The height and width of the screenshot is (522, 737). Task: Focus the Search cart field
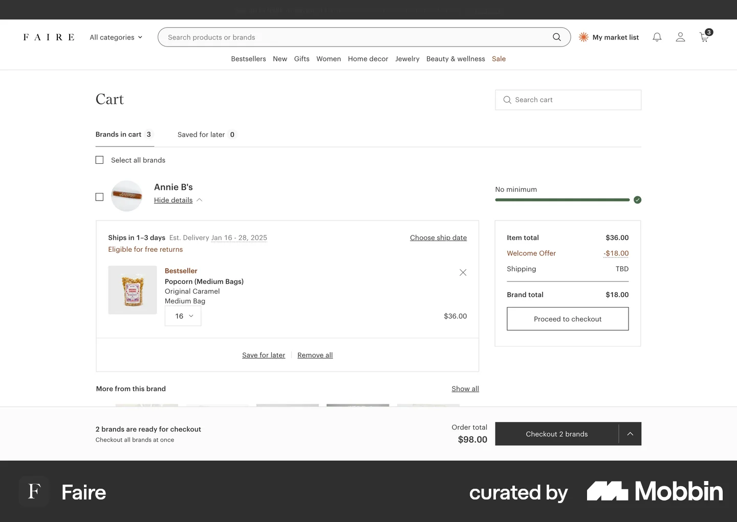568,100
